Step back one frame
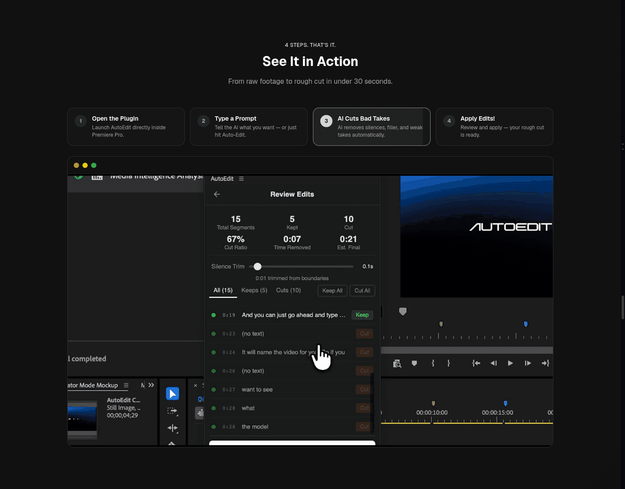 pyautogui.click(x=493, y=363)
